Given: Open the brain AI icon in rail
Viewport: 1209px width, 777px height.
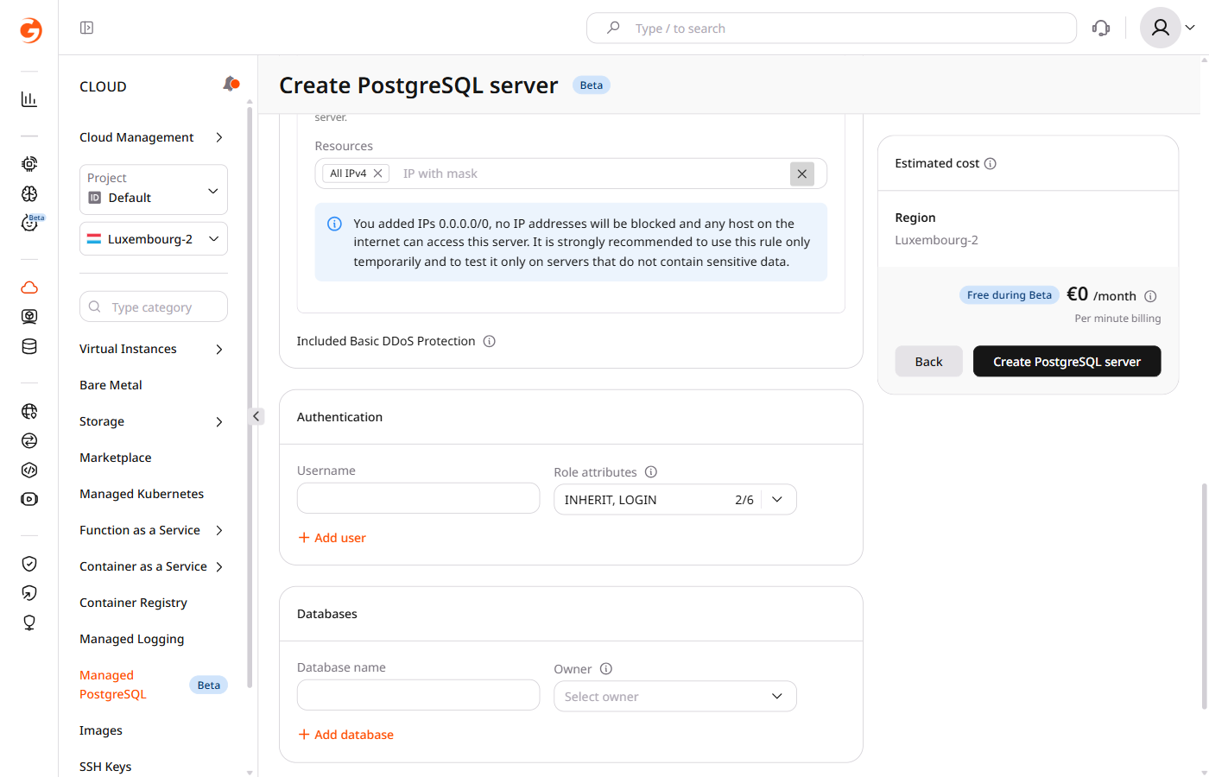Looking at the screenshot, I should point(29,193).
